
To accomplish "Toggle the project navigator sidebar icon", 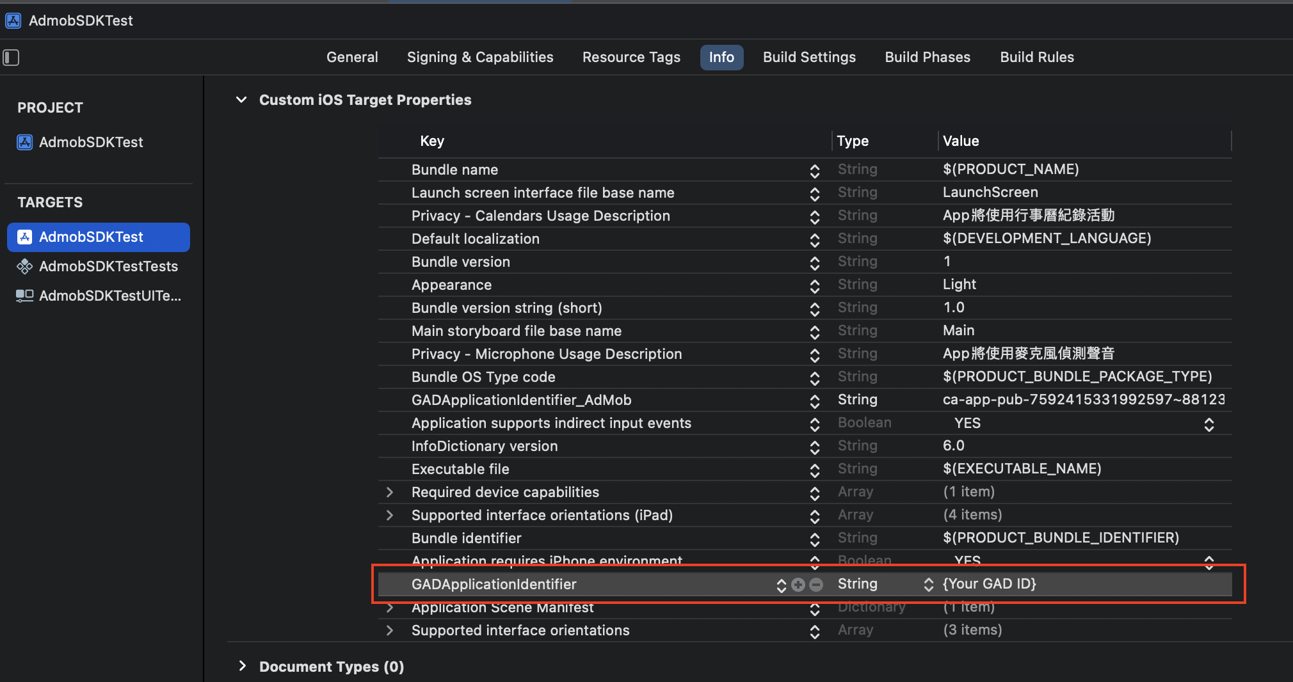I will pyautogui.click(x=12, y=58).
